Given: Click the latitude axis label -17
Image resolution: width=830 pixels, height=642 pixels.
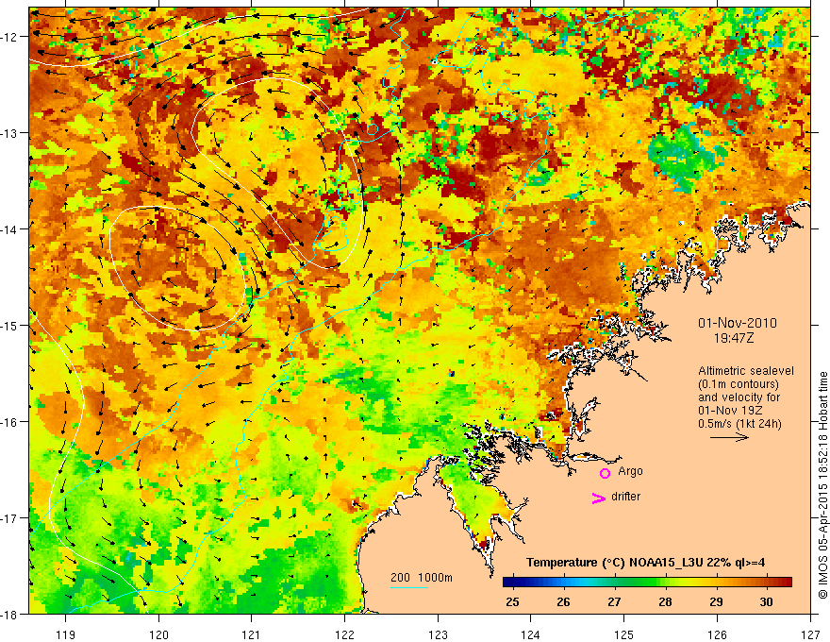Looking at the screenshot, I should [x=10, y=518].
